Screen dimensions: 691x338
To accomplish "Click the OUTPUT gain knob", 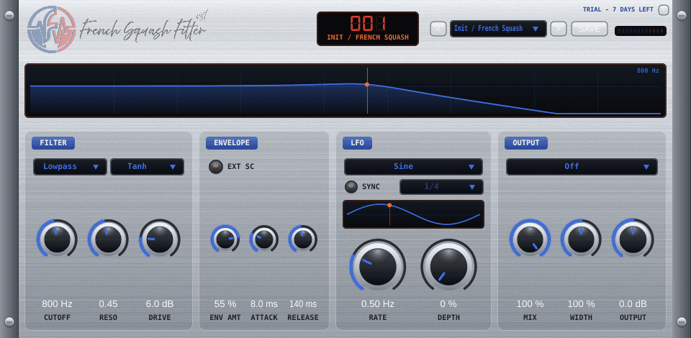I will coord(633,239).
